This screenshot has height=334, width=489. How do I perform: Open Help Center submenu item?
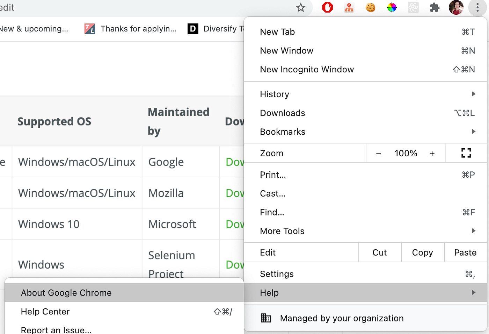pos(124,312)
